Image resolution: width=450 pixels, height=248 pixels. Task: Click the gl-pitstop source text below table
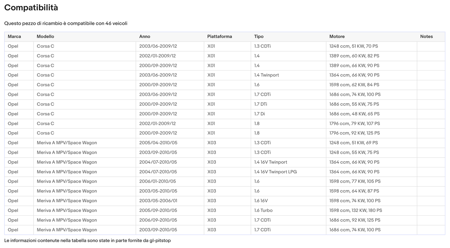(x=160, y=241)
